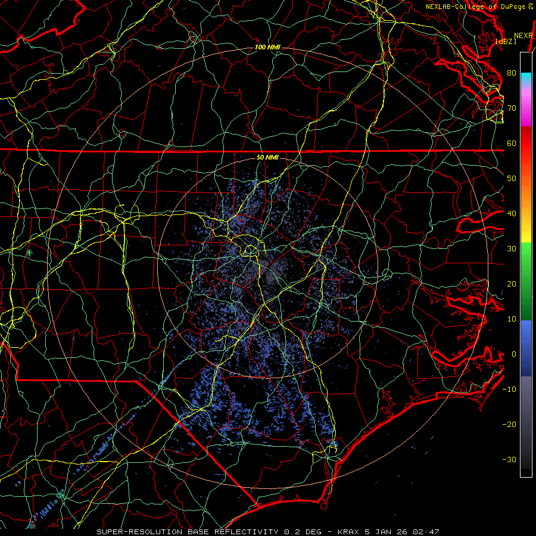Click the 50 value on the dBZ scale
Viewport: 536px width, 536px height.
(x=512, y=179)
